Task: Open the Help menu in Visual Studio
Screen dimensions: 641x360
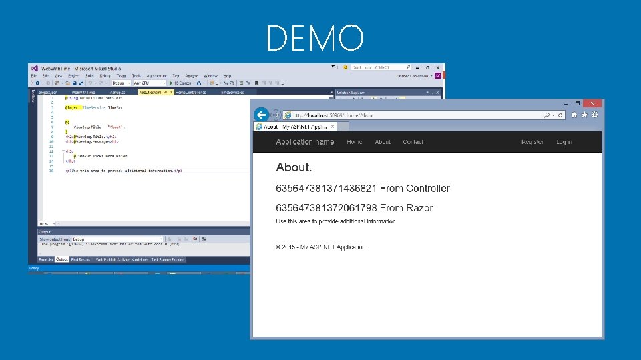Action: point(227,76)
